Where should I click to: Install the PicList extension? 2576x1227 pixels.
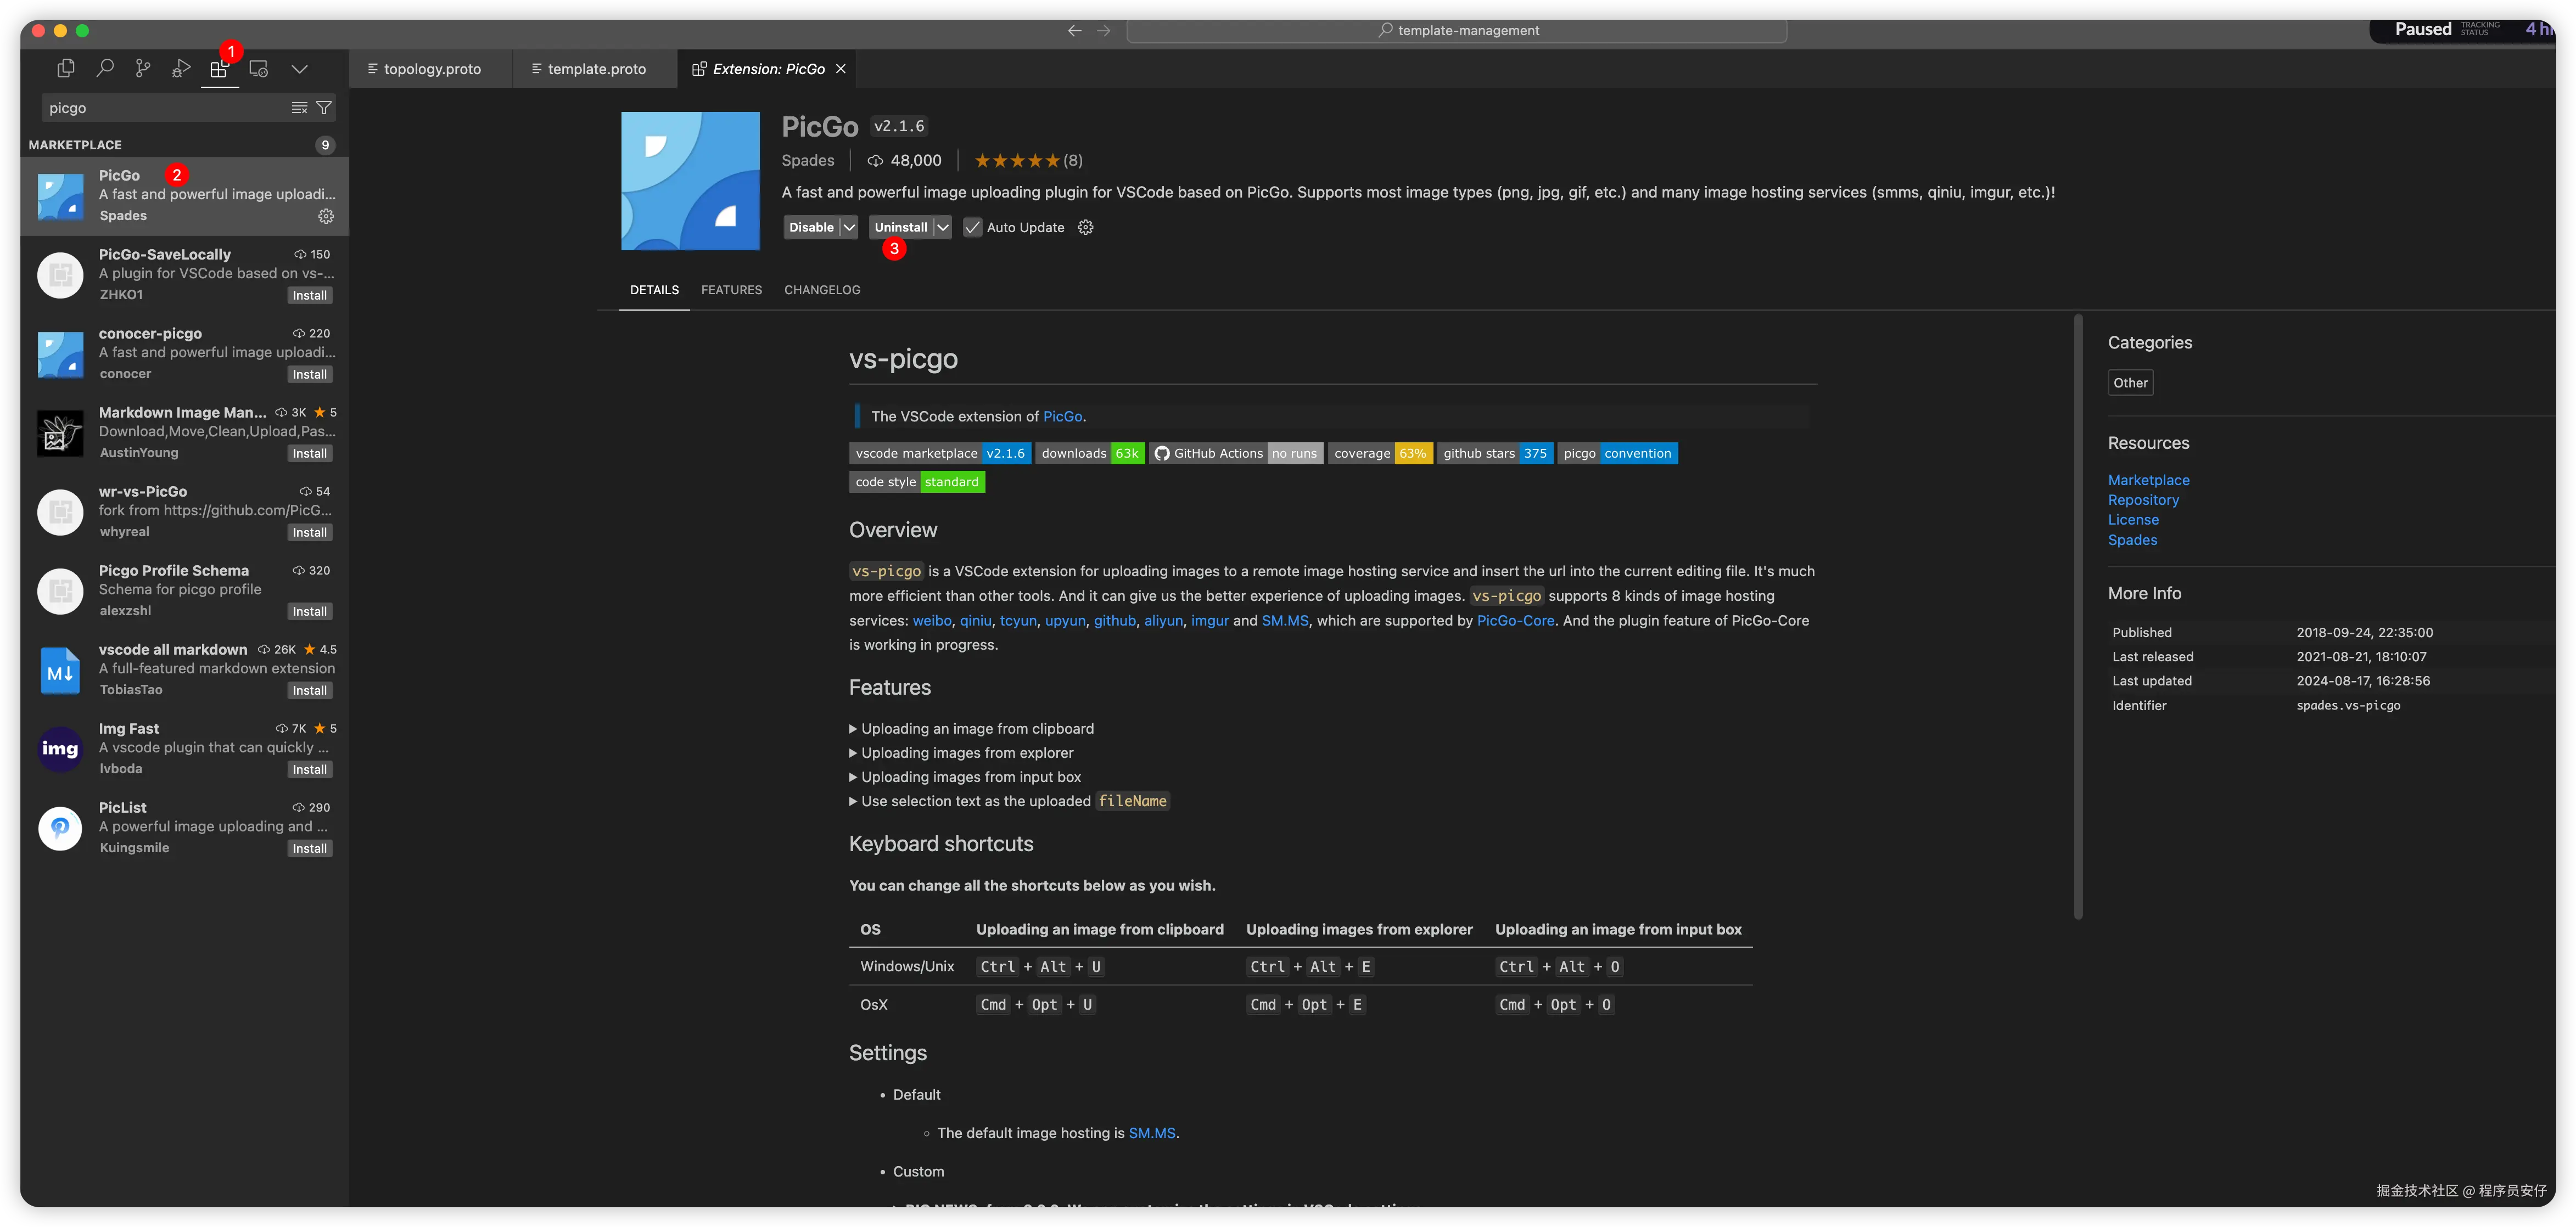pos(309,848)
